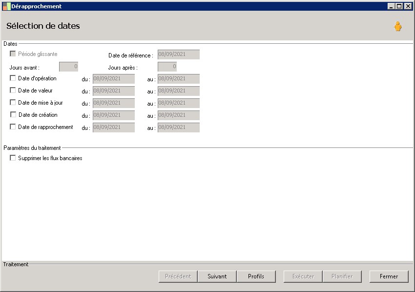Screen dimensions: 415x292
Task: Click the Dérapprochement title bar app icon
Action: click(6, 6)
